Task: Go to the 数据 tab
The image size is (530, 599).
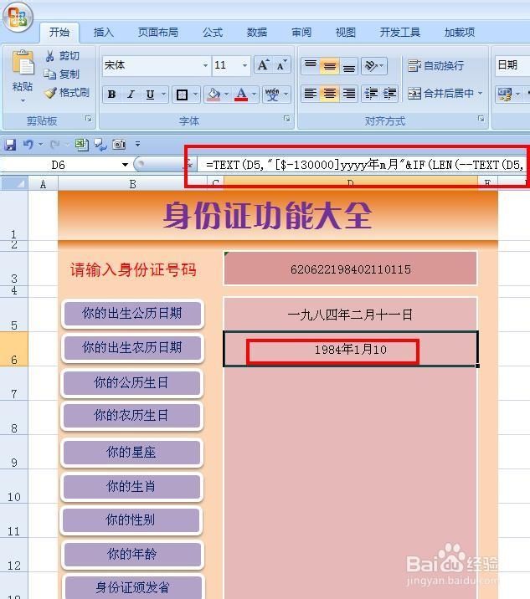Action: [257, 32]
